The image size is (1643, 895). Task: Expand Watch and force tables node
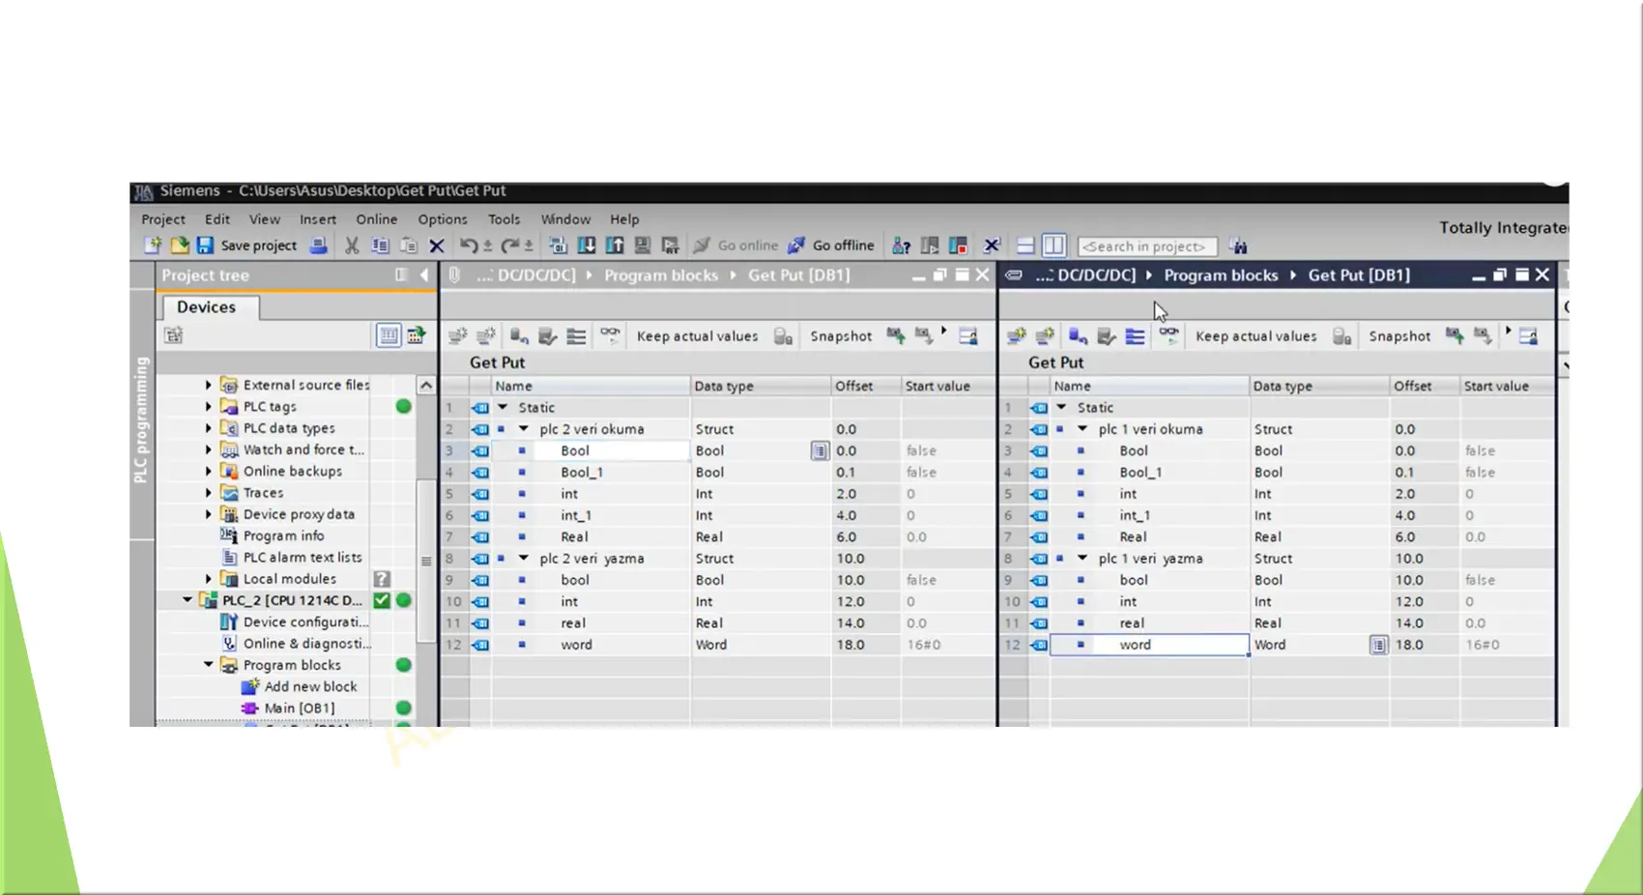[208, 449]
